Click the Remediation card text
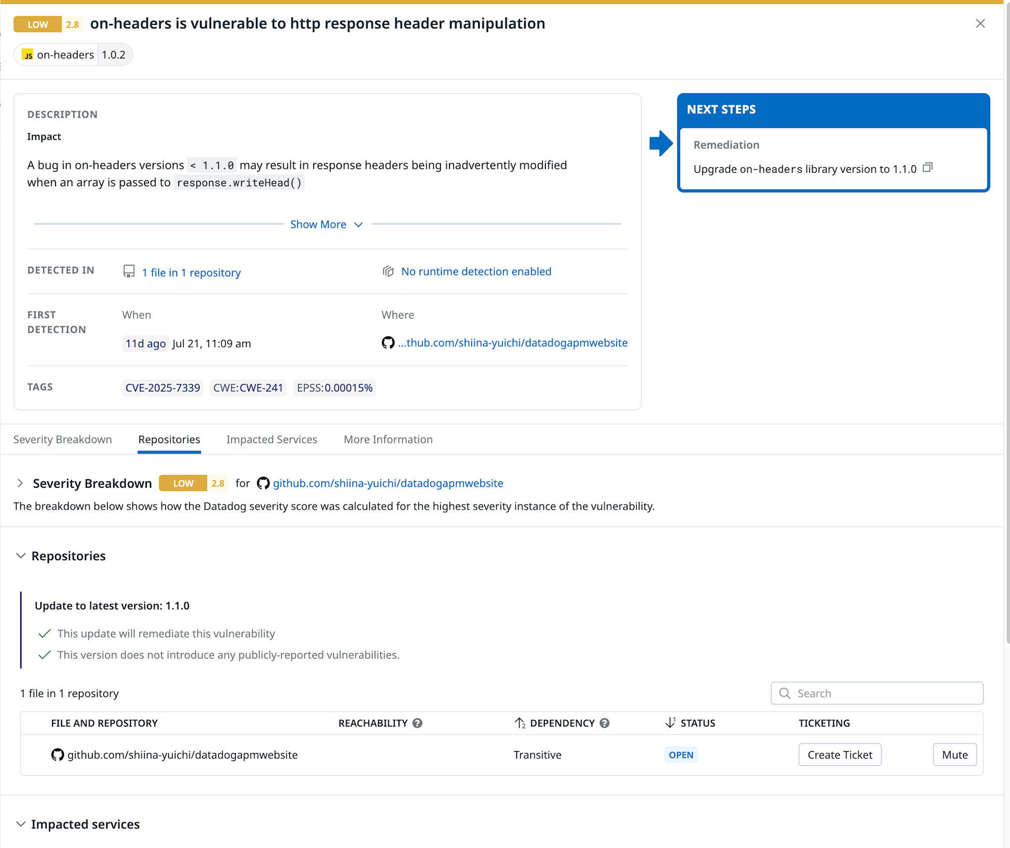 (x=804, y=169)
